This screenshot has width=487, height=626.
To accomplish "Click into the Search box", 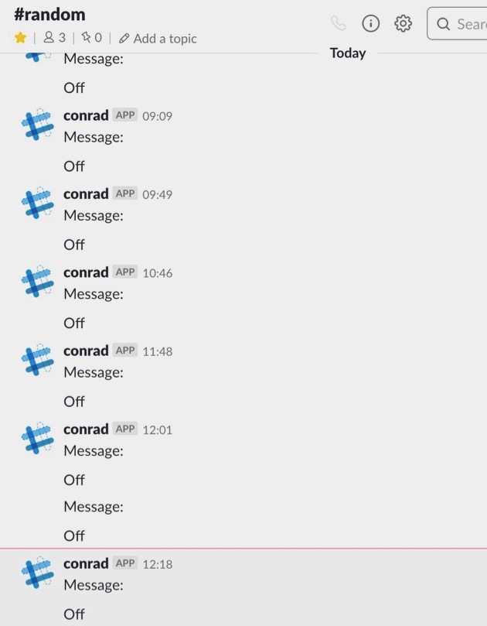I will click(457, 23).
